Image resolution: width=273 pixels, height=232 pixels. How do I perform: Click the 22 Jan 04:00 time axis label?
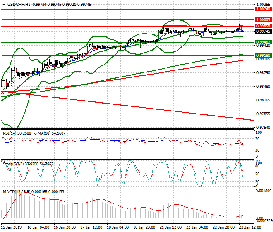tap(197, 227)
